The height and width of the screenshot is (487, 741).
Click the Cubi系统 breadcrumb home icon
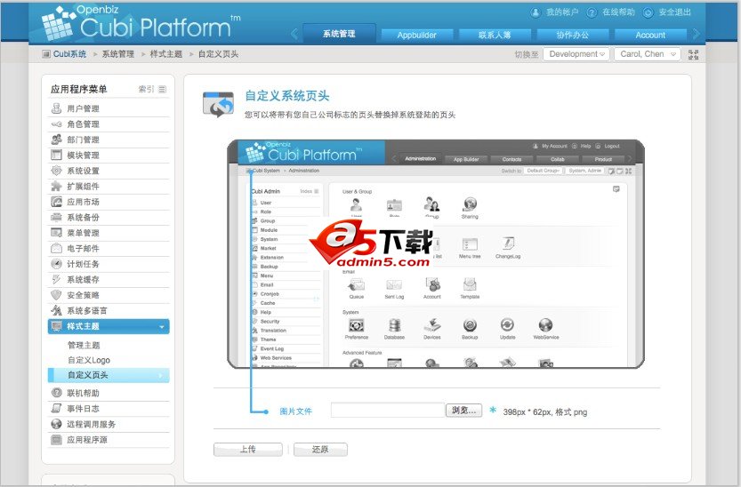(46, 54)
